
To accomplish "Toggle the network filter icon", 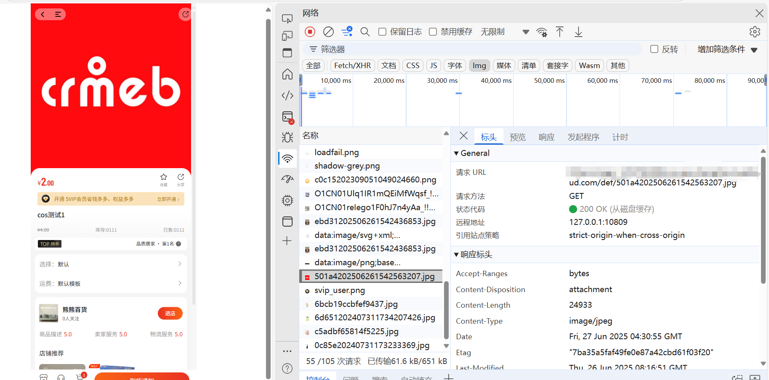I will coord(347,32).
